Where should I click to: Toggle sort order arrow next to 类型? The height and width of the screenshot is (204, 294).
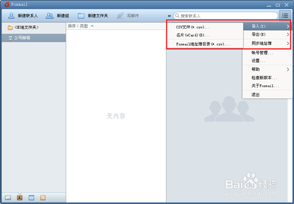93,26
